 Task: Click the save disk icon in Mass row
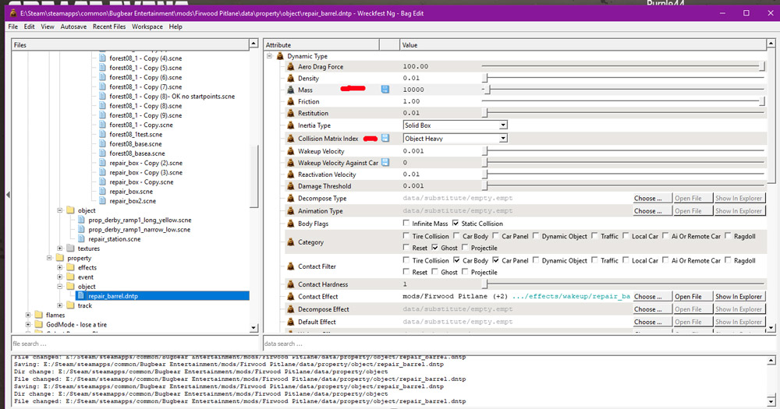click(x=385, y=90)
